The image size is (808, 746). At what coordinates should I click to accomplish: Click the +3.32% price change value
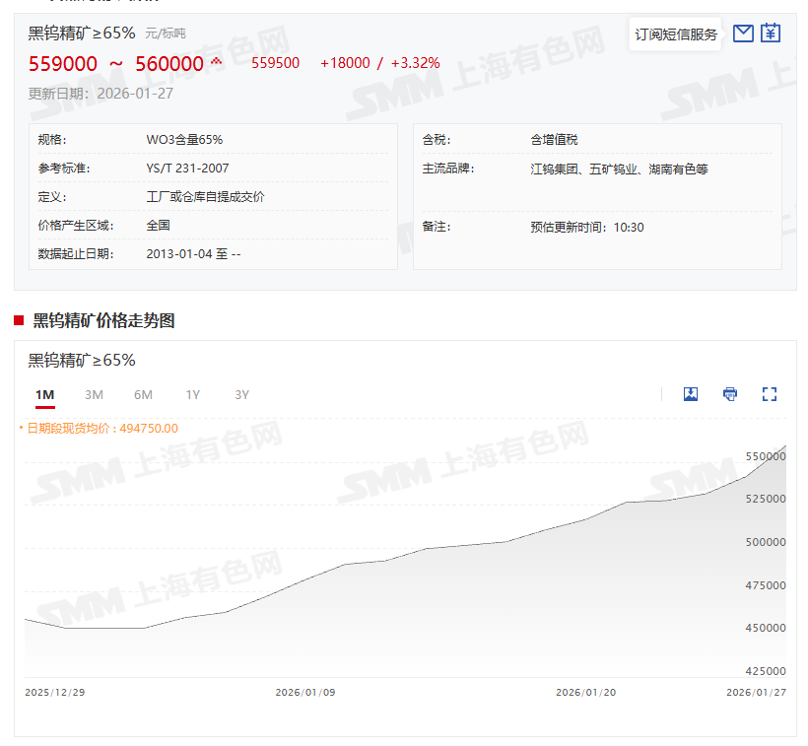tap(415, 63)
